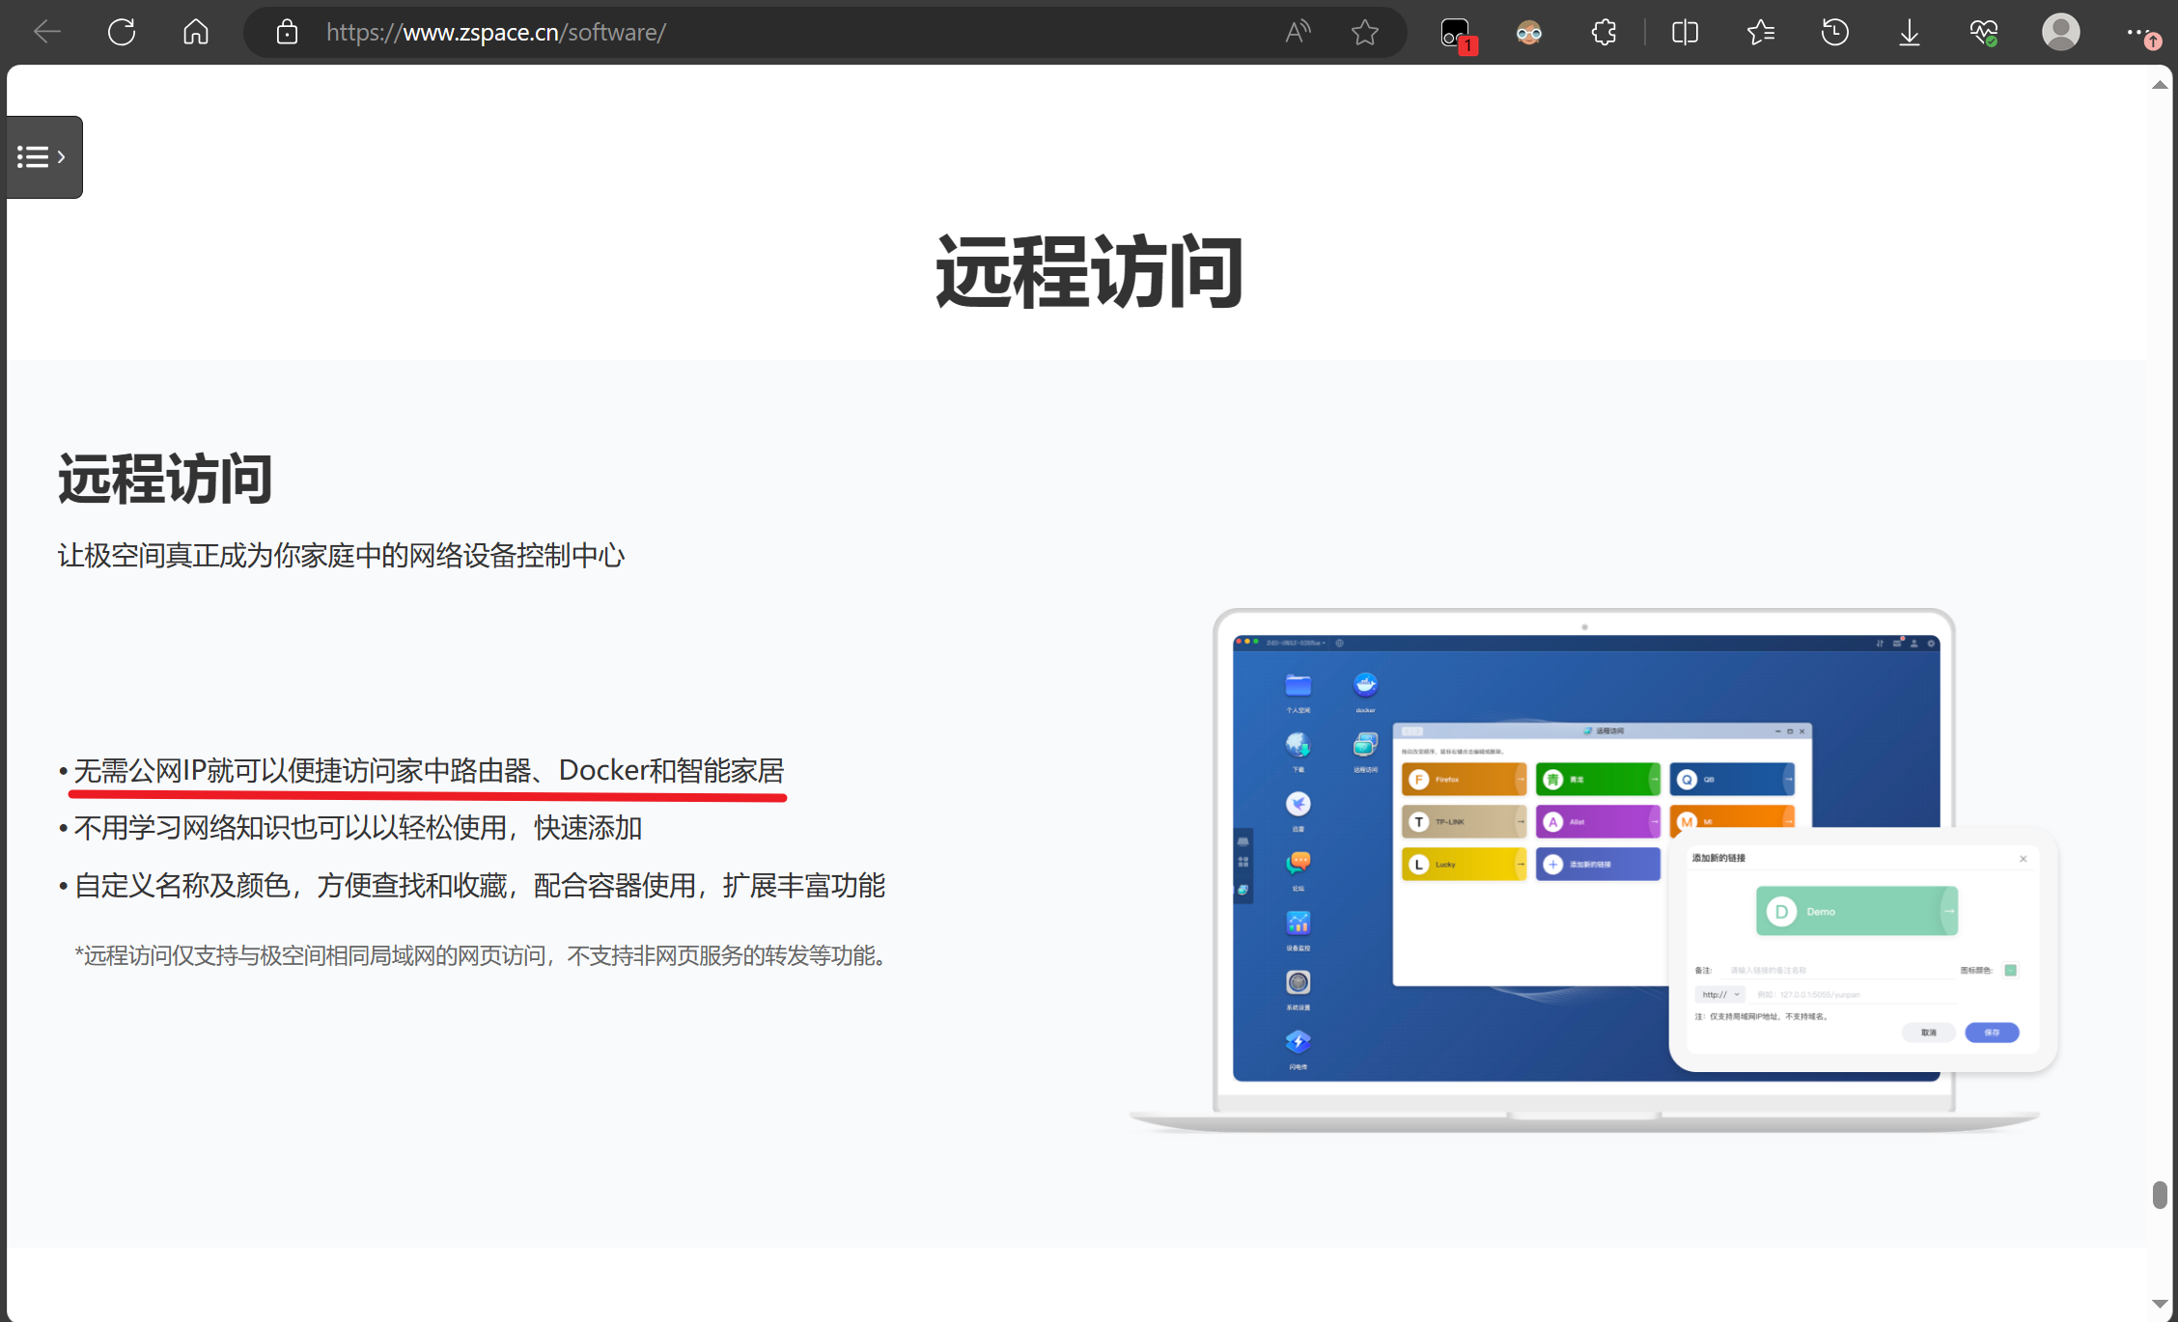
Task: Click scrollbar down arrow
Action: click(2160, 1304)
